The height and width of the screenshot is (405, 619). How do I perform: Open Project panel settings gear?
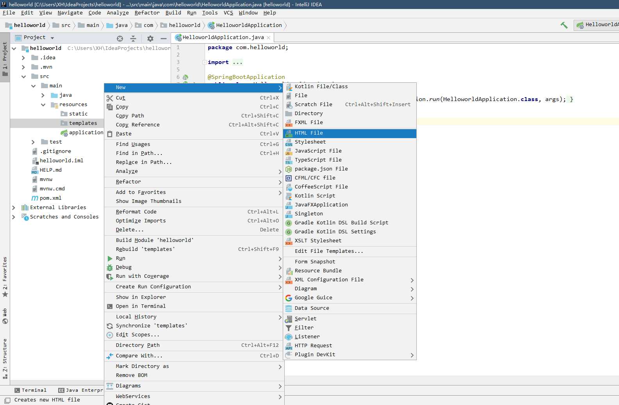tap(150, 38)
